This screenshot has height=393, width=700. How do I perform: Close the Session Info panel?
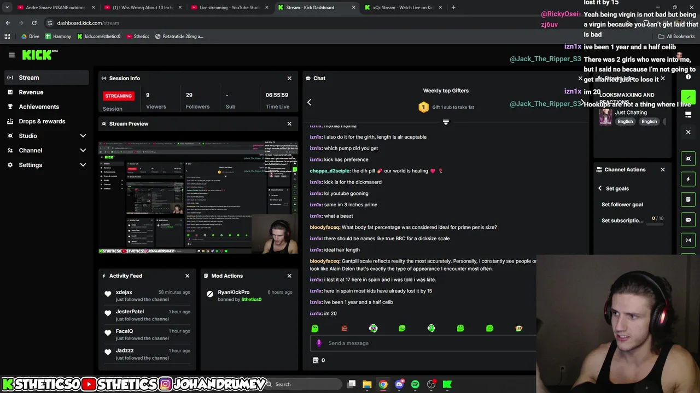pyautogui.click(x=289, y=78)
